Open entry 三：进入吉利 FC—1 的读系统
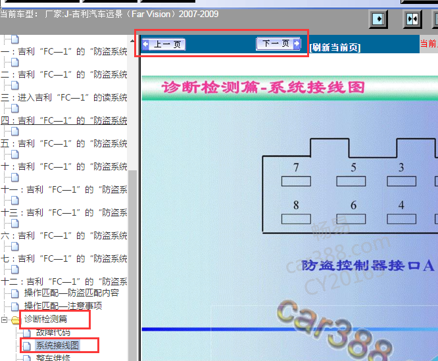 point(64,97)
